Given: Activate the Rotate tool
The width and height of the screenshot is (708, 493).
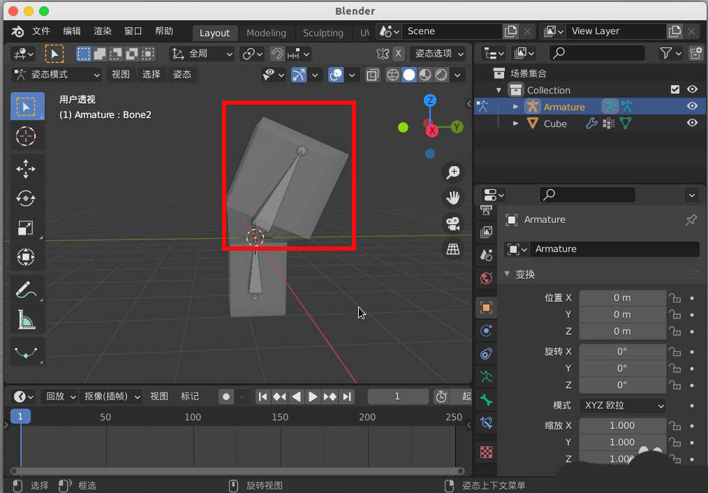Looking at the screenshot, I should point(27,198).
